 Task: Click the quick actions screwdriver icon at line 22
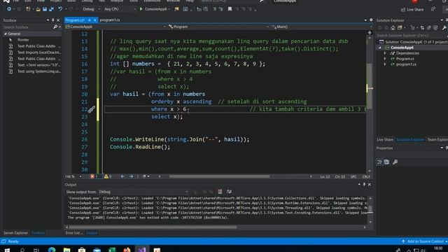[x=92, y=109]
